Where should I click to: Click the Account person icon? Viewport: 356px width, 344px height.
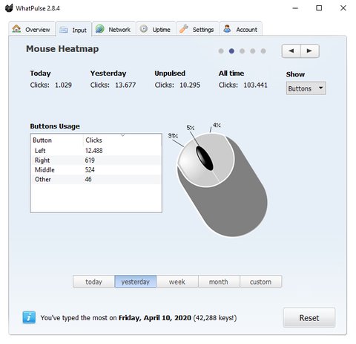coord(227,29)
